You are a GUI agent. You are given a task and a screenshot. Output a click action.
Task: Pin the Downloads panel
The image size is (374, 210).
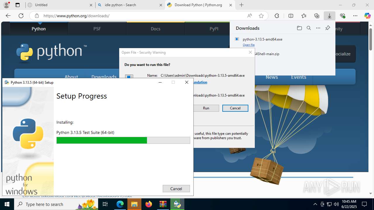pos(328,28)
